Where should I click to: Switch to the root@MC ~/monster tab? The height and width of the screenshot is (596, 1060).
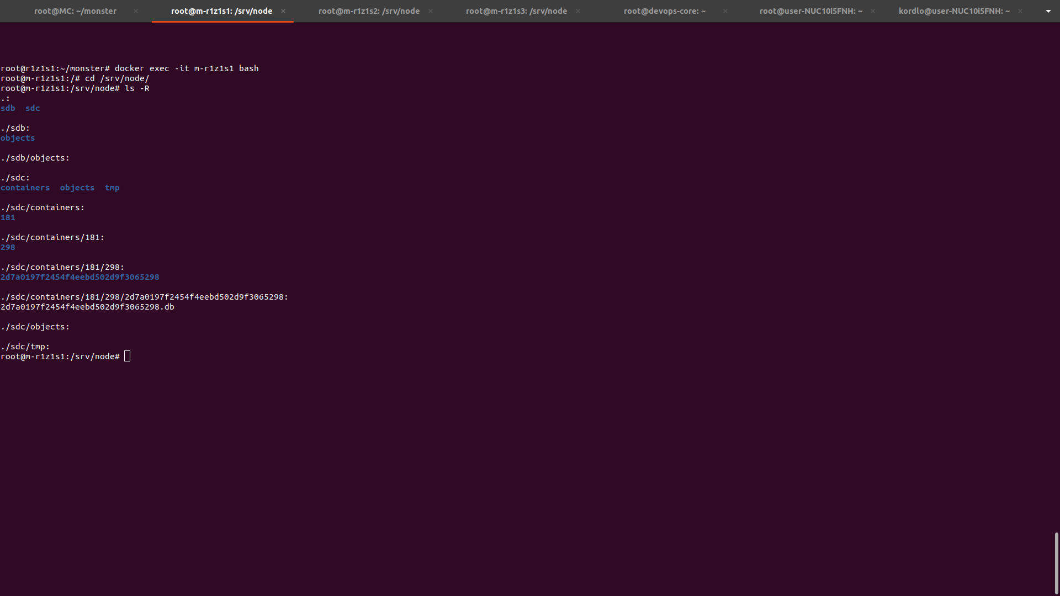75,11
